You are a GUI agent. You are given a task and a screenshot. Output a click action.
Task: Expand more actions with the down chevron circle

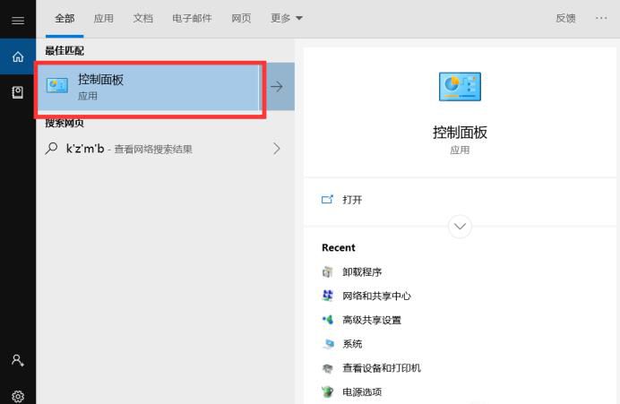(x=460, y=227)
